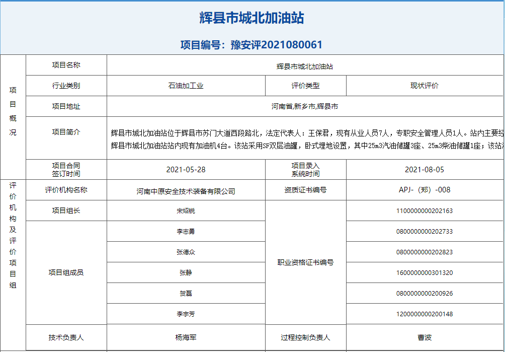The width and height of the screenshot is (505, 352).
Task: Select technical lead name 杨海军
Action: (x=186, y=337)
